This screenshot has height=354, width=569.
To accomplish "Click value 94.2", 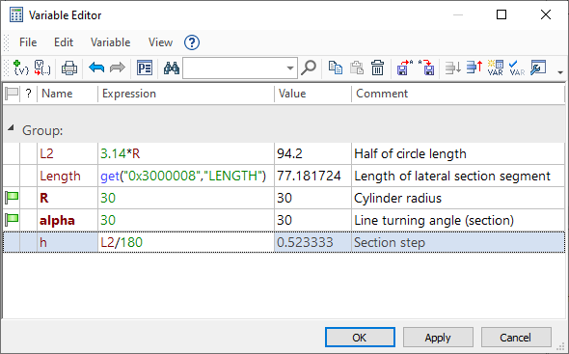I will (x=289, y=154).
